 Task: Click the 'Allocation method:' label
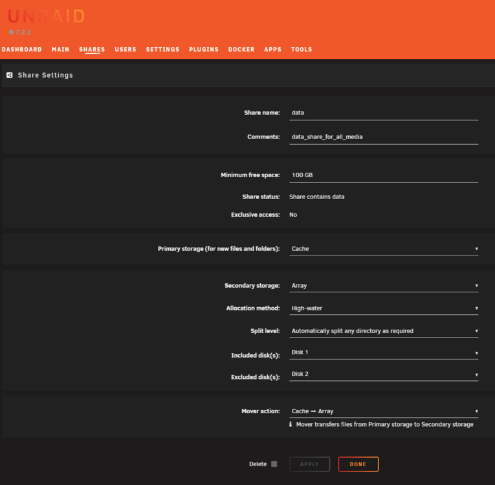(253, 308)
